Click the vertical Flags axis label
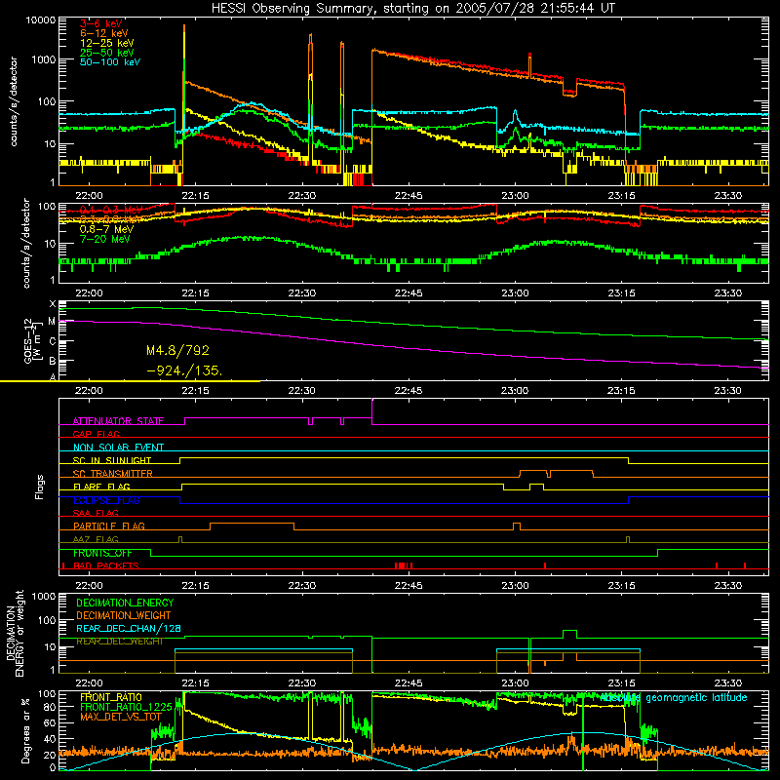 click(x=40, y=487)
